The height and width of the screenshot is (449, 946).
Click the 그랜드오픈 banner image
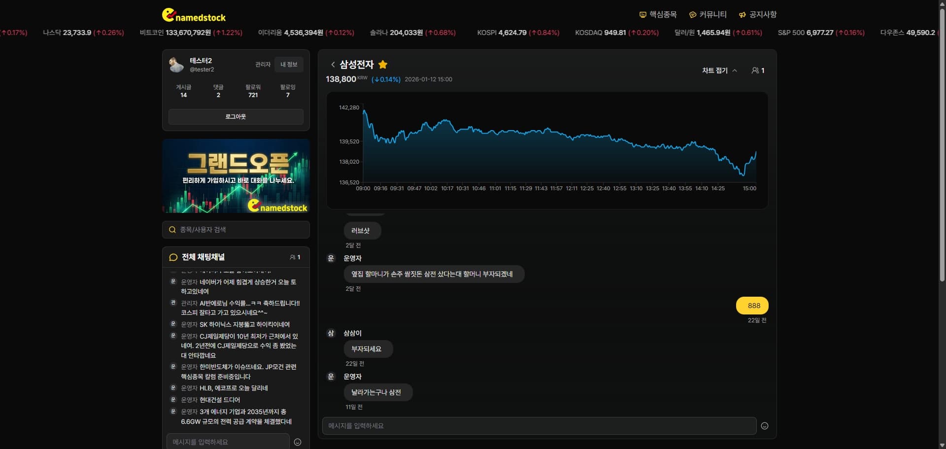pos(236,176)
